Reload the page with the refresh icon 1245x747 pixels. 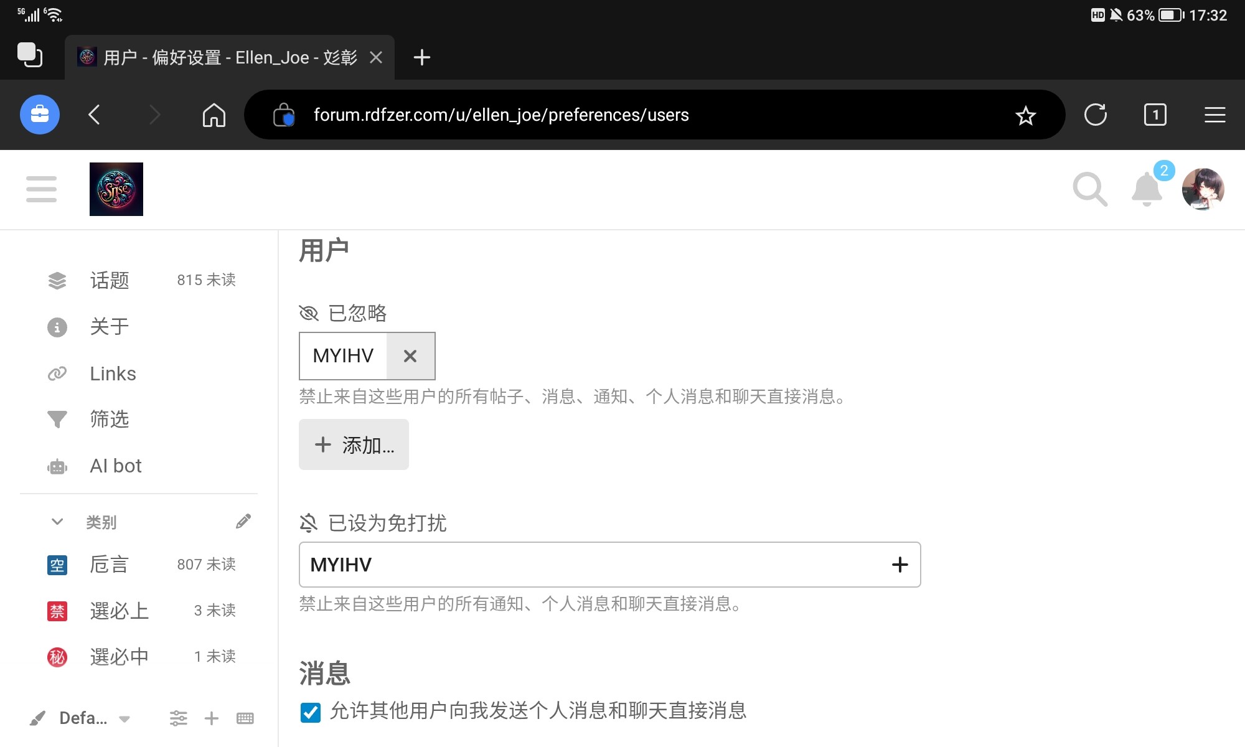(1097, 115)
